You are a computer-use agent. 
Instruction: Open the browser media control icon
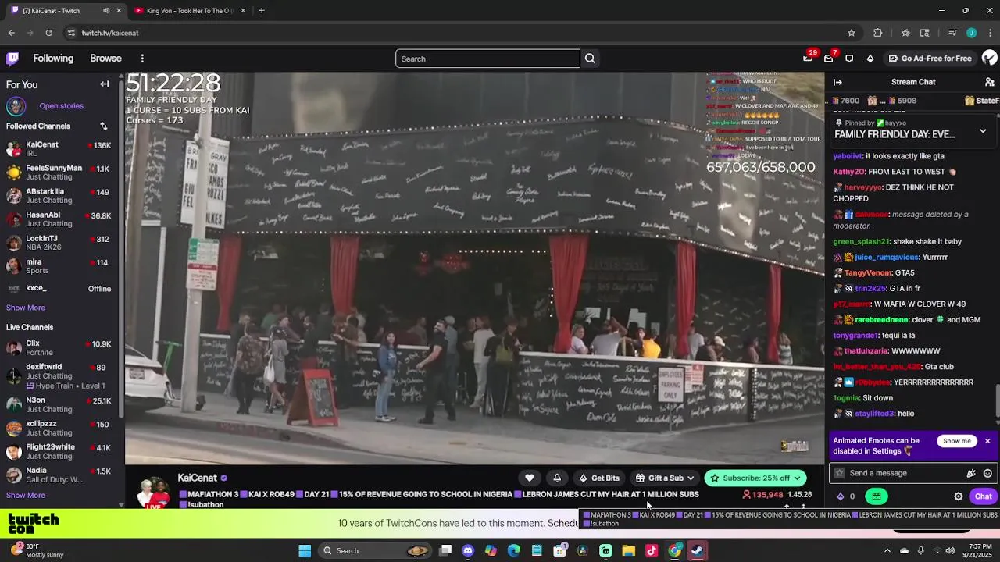pyautogui.click(x=952, y=33)
